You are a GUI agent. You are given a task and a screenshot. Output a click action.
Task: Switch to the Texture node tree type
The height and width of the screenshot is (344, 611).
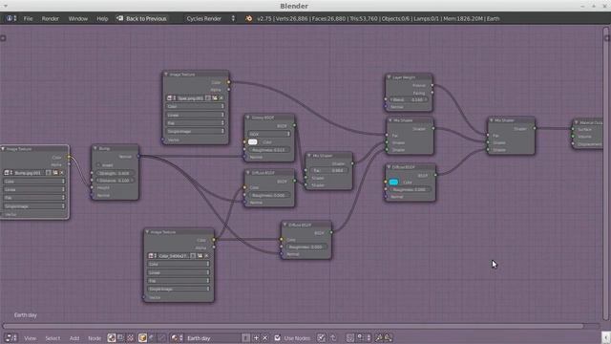coord(130,337)
